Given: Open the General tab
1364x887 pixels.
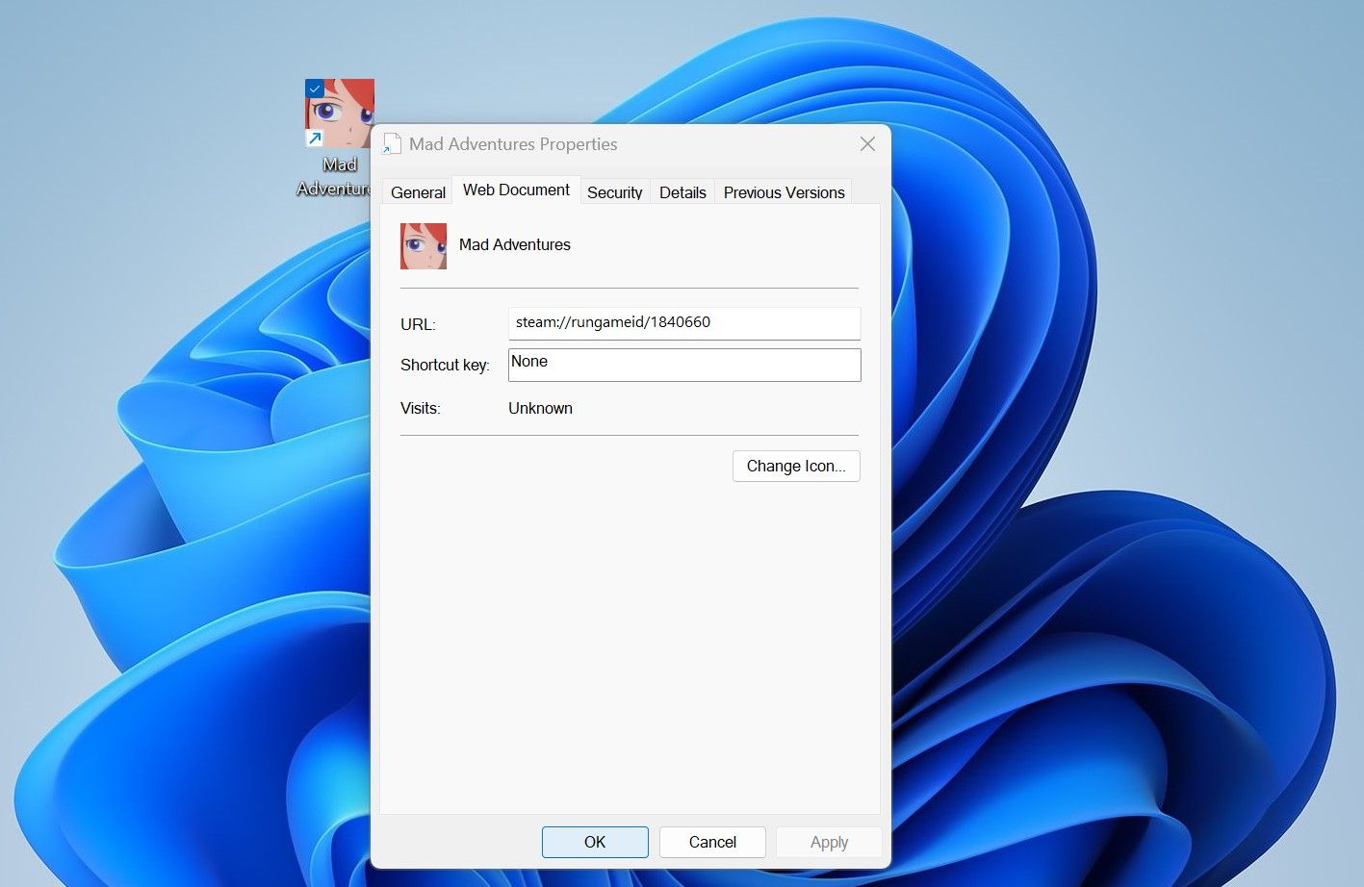Looking at the screenshot, I should pos(418,192).
